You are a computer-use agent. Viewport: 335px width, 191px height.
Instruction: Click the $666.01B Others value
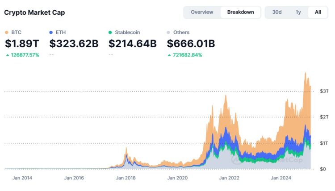pos(191,44)
